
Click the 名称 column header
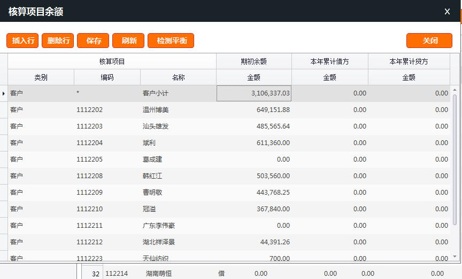[x=178, y=77]
